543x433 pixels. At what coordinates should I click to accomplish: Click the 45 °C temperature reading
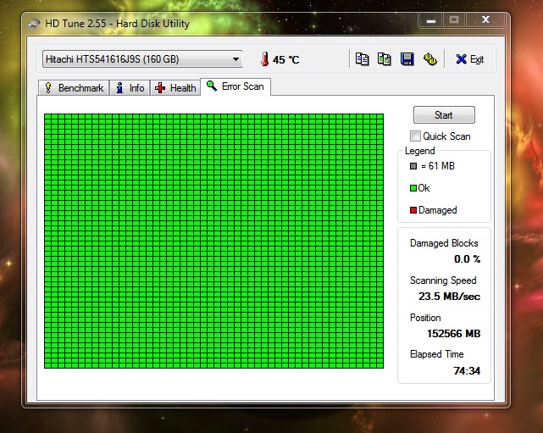(x=285, y=59)
